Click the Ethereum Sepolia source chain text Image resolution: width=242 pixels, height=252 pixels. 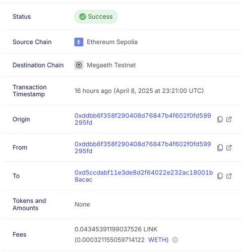click(x=112, y=42)
